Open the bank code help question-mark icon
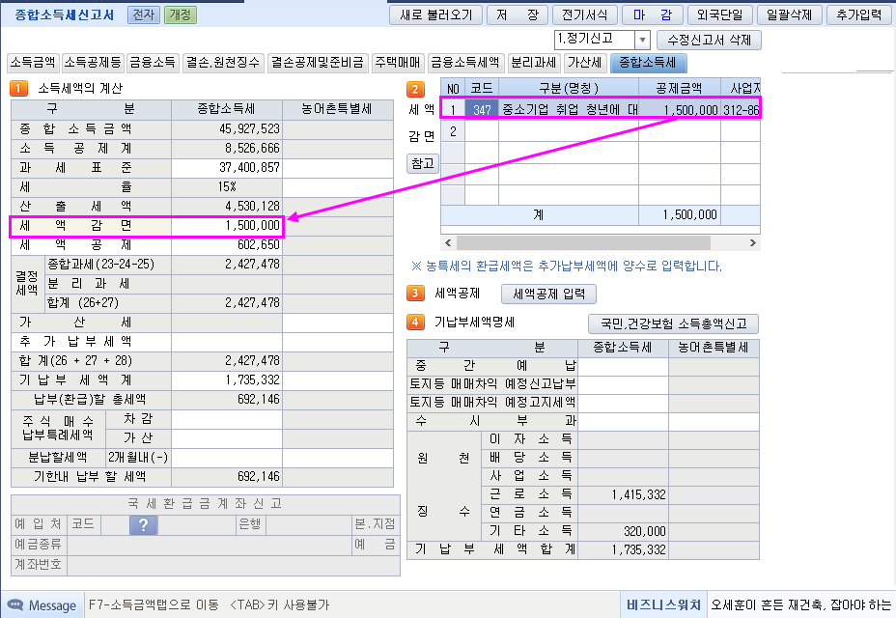 [x=143, y=524]
